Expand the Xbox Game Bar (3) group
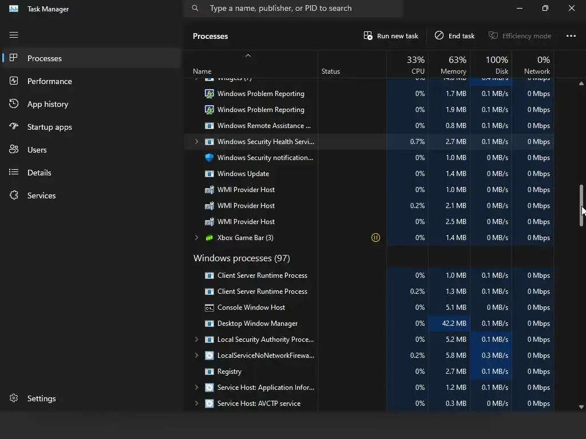586x439 pixels. 197,237
